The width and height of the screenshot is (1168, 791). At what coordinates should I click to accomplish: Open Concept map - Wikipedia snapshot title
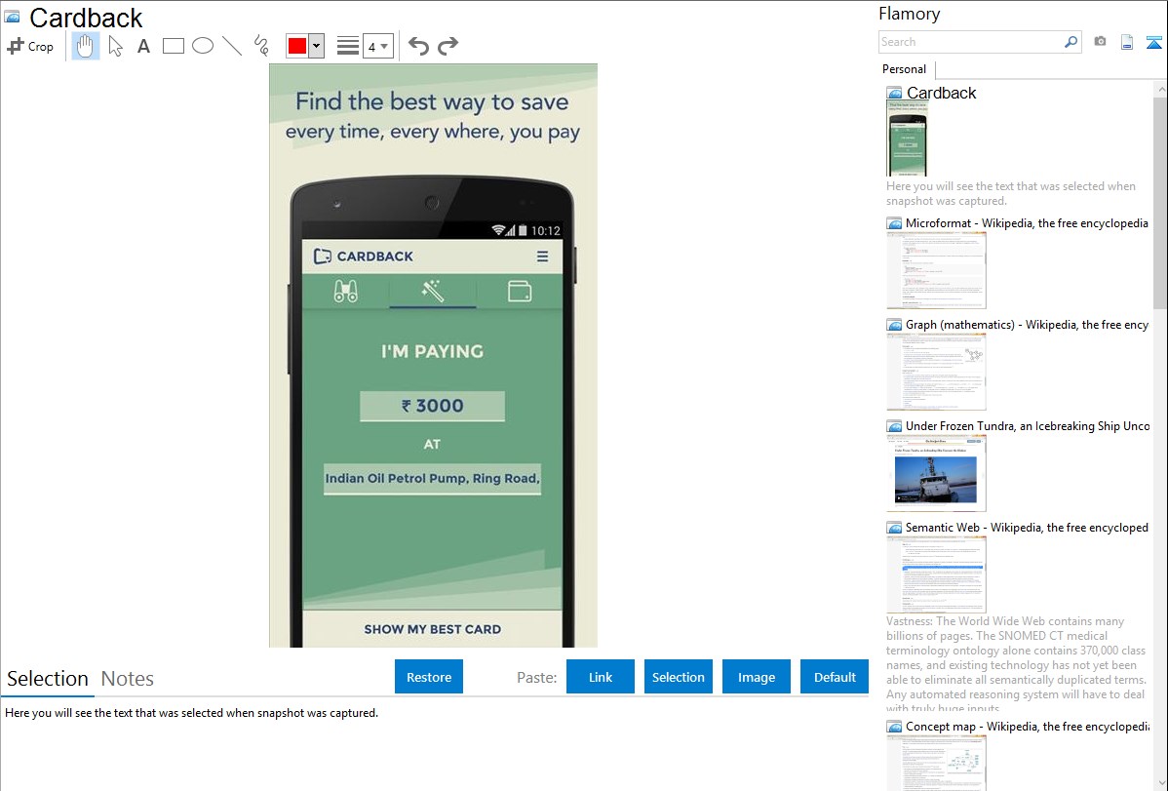pyautogui.click(x=1028, y=726)
